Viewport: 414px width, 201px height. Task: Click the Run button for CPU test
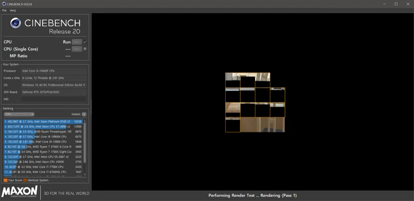pos(77,42)
